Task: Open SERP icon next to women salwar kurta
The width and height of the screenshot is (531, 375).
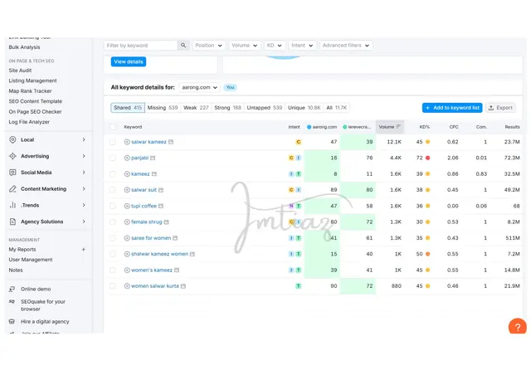Action: pos(183,286)
